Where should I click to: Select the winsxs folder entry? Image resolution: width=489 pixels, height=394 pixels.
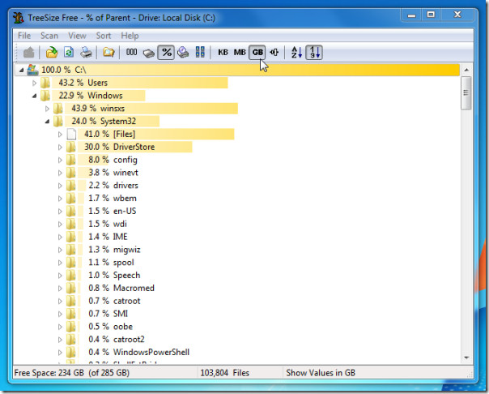[x=113, y=109]
